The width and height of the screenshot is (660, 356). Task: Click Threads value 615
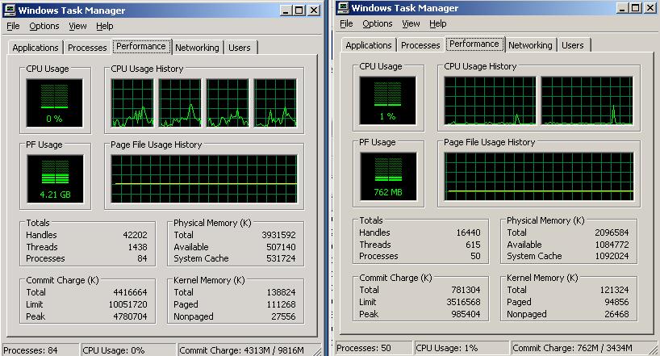473,245
